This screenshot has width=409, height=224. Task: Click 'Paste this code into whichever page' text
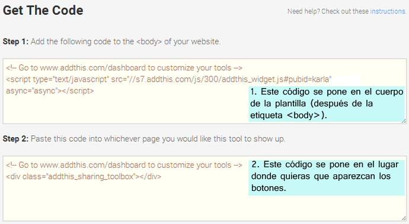(x=95, y=139)
